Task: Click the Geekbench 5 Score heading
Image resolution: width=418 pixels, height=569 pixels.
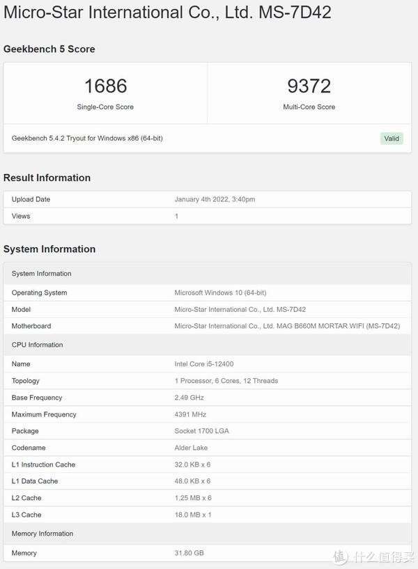Action: tap(49, 49)
